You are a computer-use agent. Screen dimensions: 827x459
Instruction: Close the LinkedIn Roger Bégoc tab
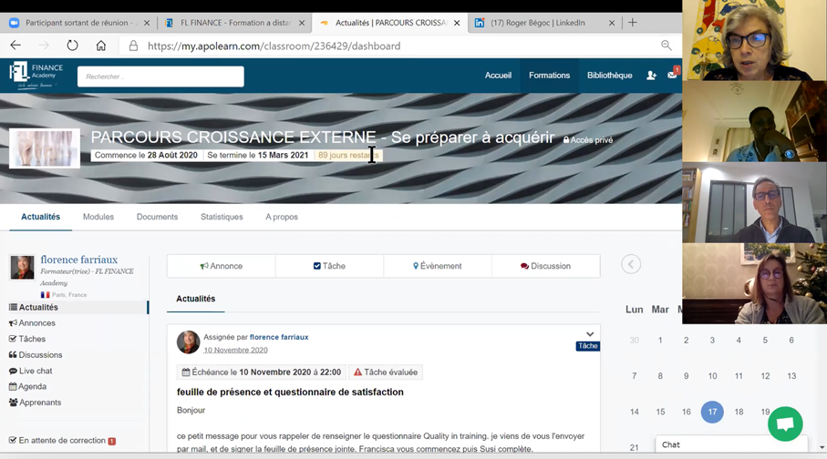click(x=611, y=23)
